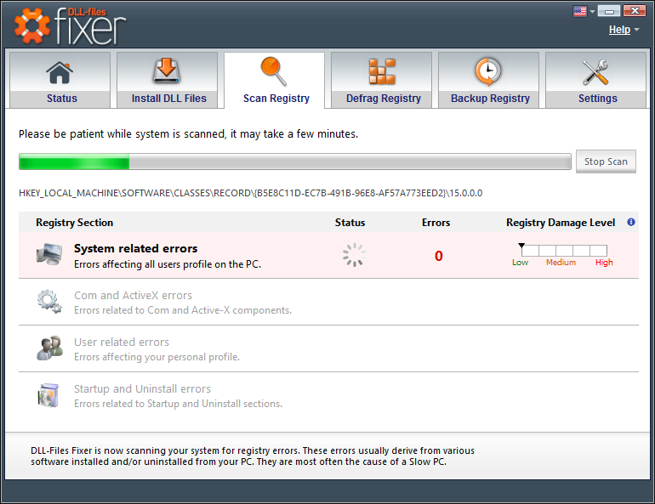Click the High damage level label
This screenshot has height=504, width=655.
pos(604,263)
